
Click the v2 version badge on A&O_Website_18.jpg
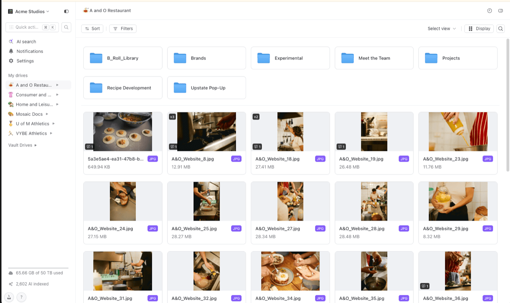click(x=256, y=117)
